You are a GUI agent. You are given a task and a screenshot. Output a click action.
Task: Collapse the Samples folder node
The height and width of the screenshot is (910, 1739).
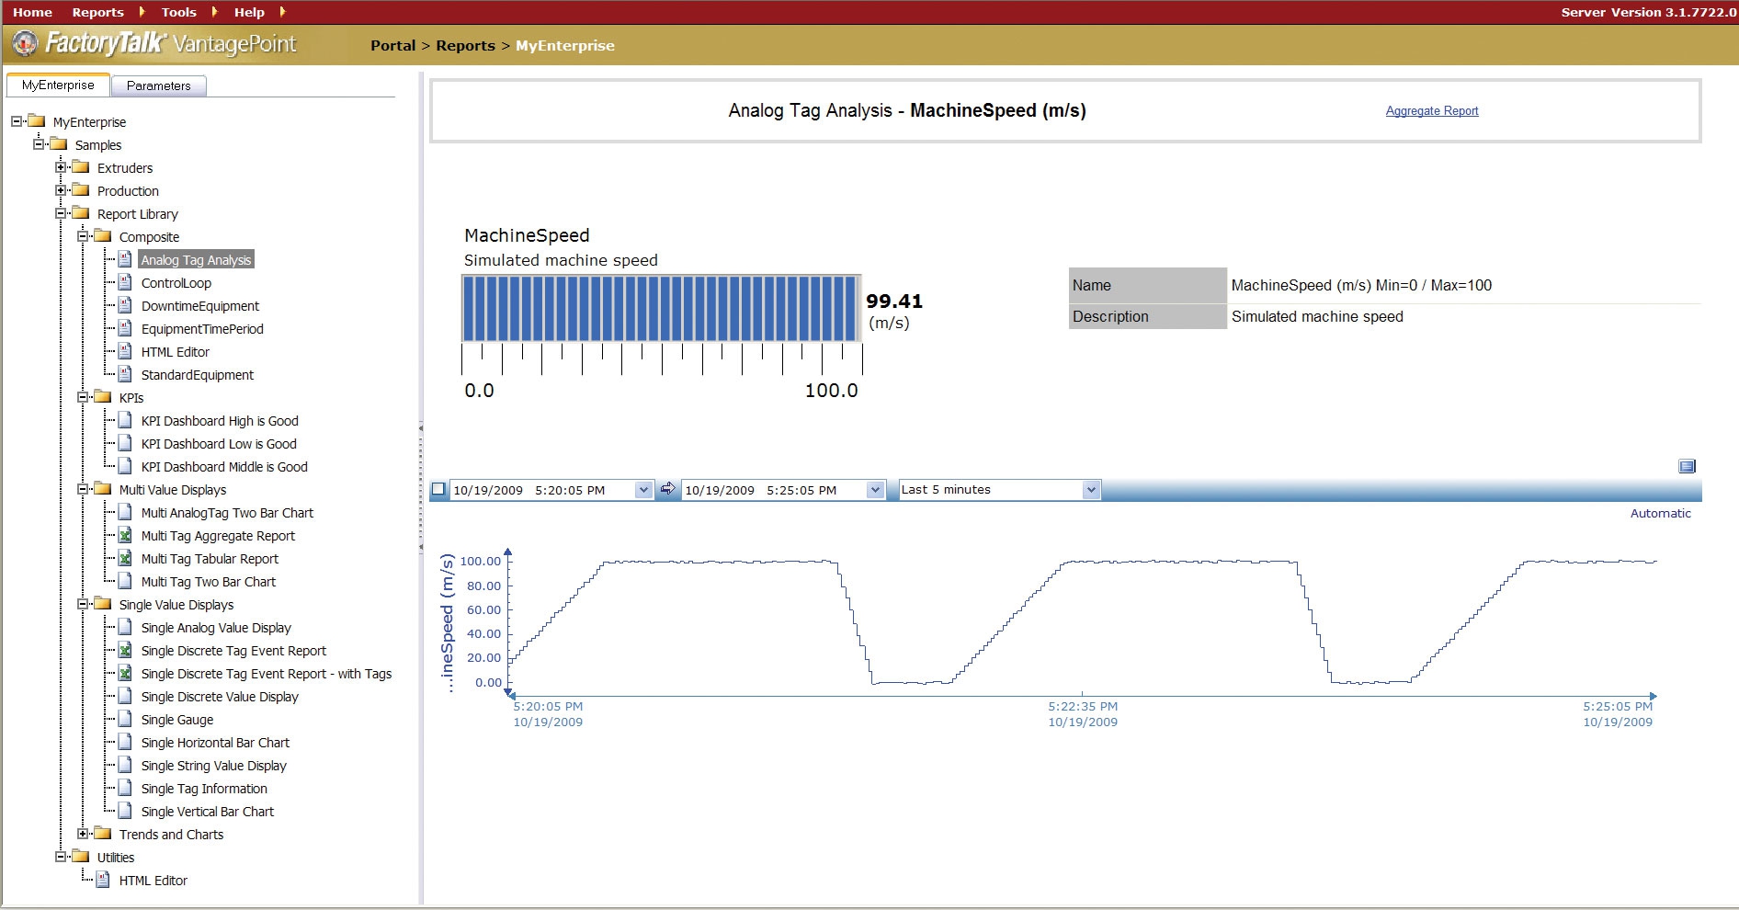click(x=39, y=144)
